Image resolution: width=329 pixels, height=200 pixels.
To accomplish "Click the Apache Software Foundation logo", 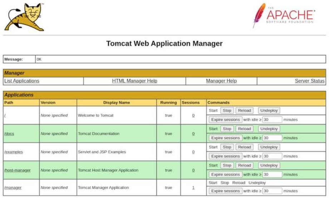I will pyautogui.click(x=284, y=15).
